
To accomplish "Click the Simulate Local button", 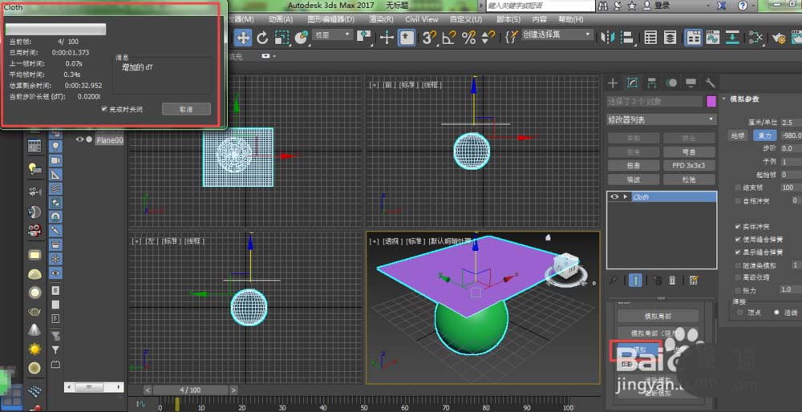I will tap(658, 316).
